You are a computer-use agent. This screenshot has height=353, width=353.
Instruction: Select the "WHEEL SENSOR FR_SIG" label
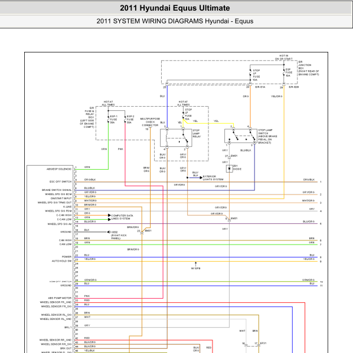tap(56, 306)
